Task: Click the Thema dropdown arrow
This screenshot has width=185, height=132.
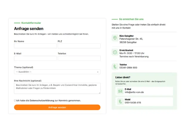Action: (98, 72)
